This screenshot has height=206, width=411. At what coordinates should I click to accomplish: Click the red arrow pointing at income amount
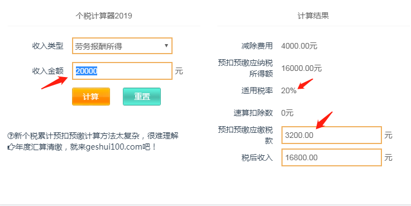click(55, 83)
